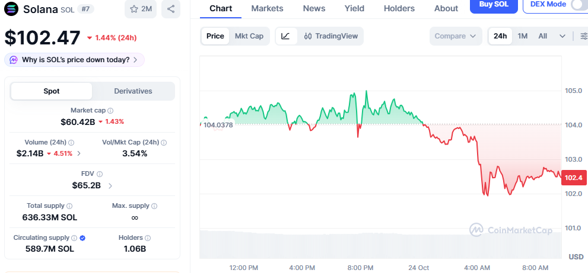Open chart settings sliders icon

coord(584,36)
